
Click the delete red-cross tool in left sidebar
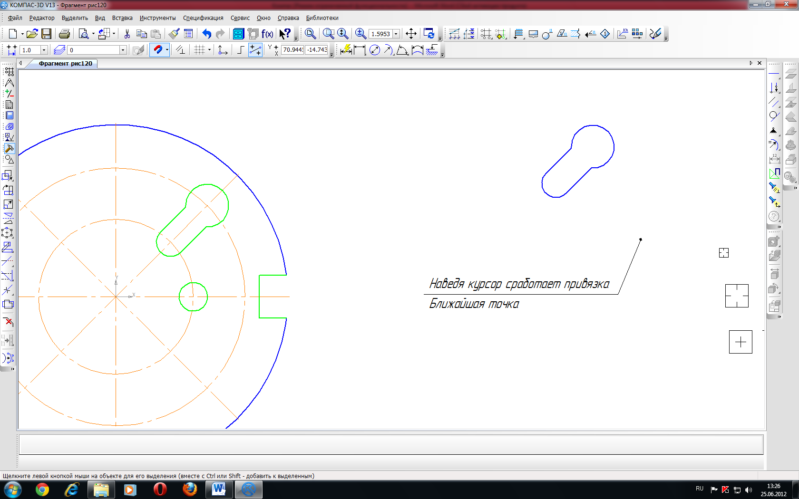tap(8, 322)
